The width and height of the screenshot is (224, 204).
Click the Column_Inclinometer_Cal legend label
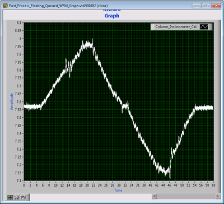click(176, 27)
